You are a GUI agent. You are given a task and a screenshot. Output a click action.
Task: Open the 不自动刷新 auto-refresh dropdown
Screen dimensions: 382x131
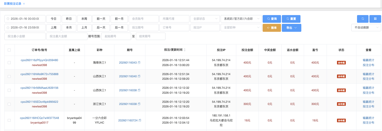click(x=366, y=27)
